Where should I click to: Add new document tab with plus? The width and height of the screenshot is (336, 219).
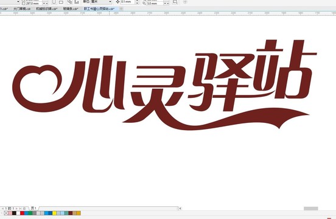121,9
